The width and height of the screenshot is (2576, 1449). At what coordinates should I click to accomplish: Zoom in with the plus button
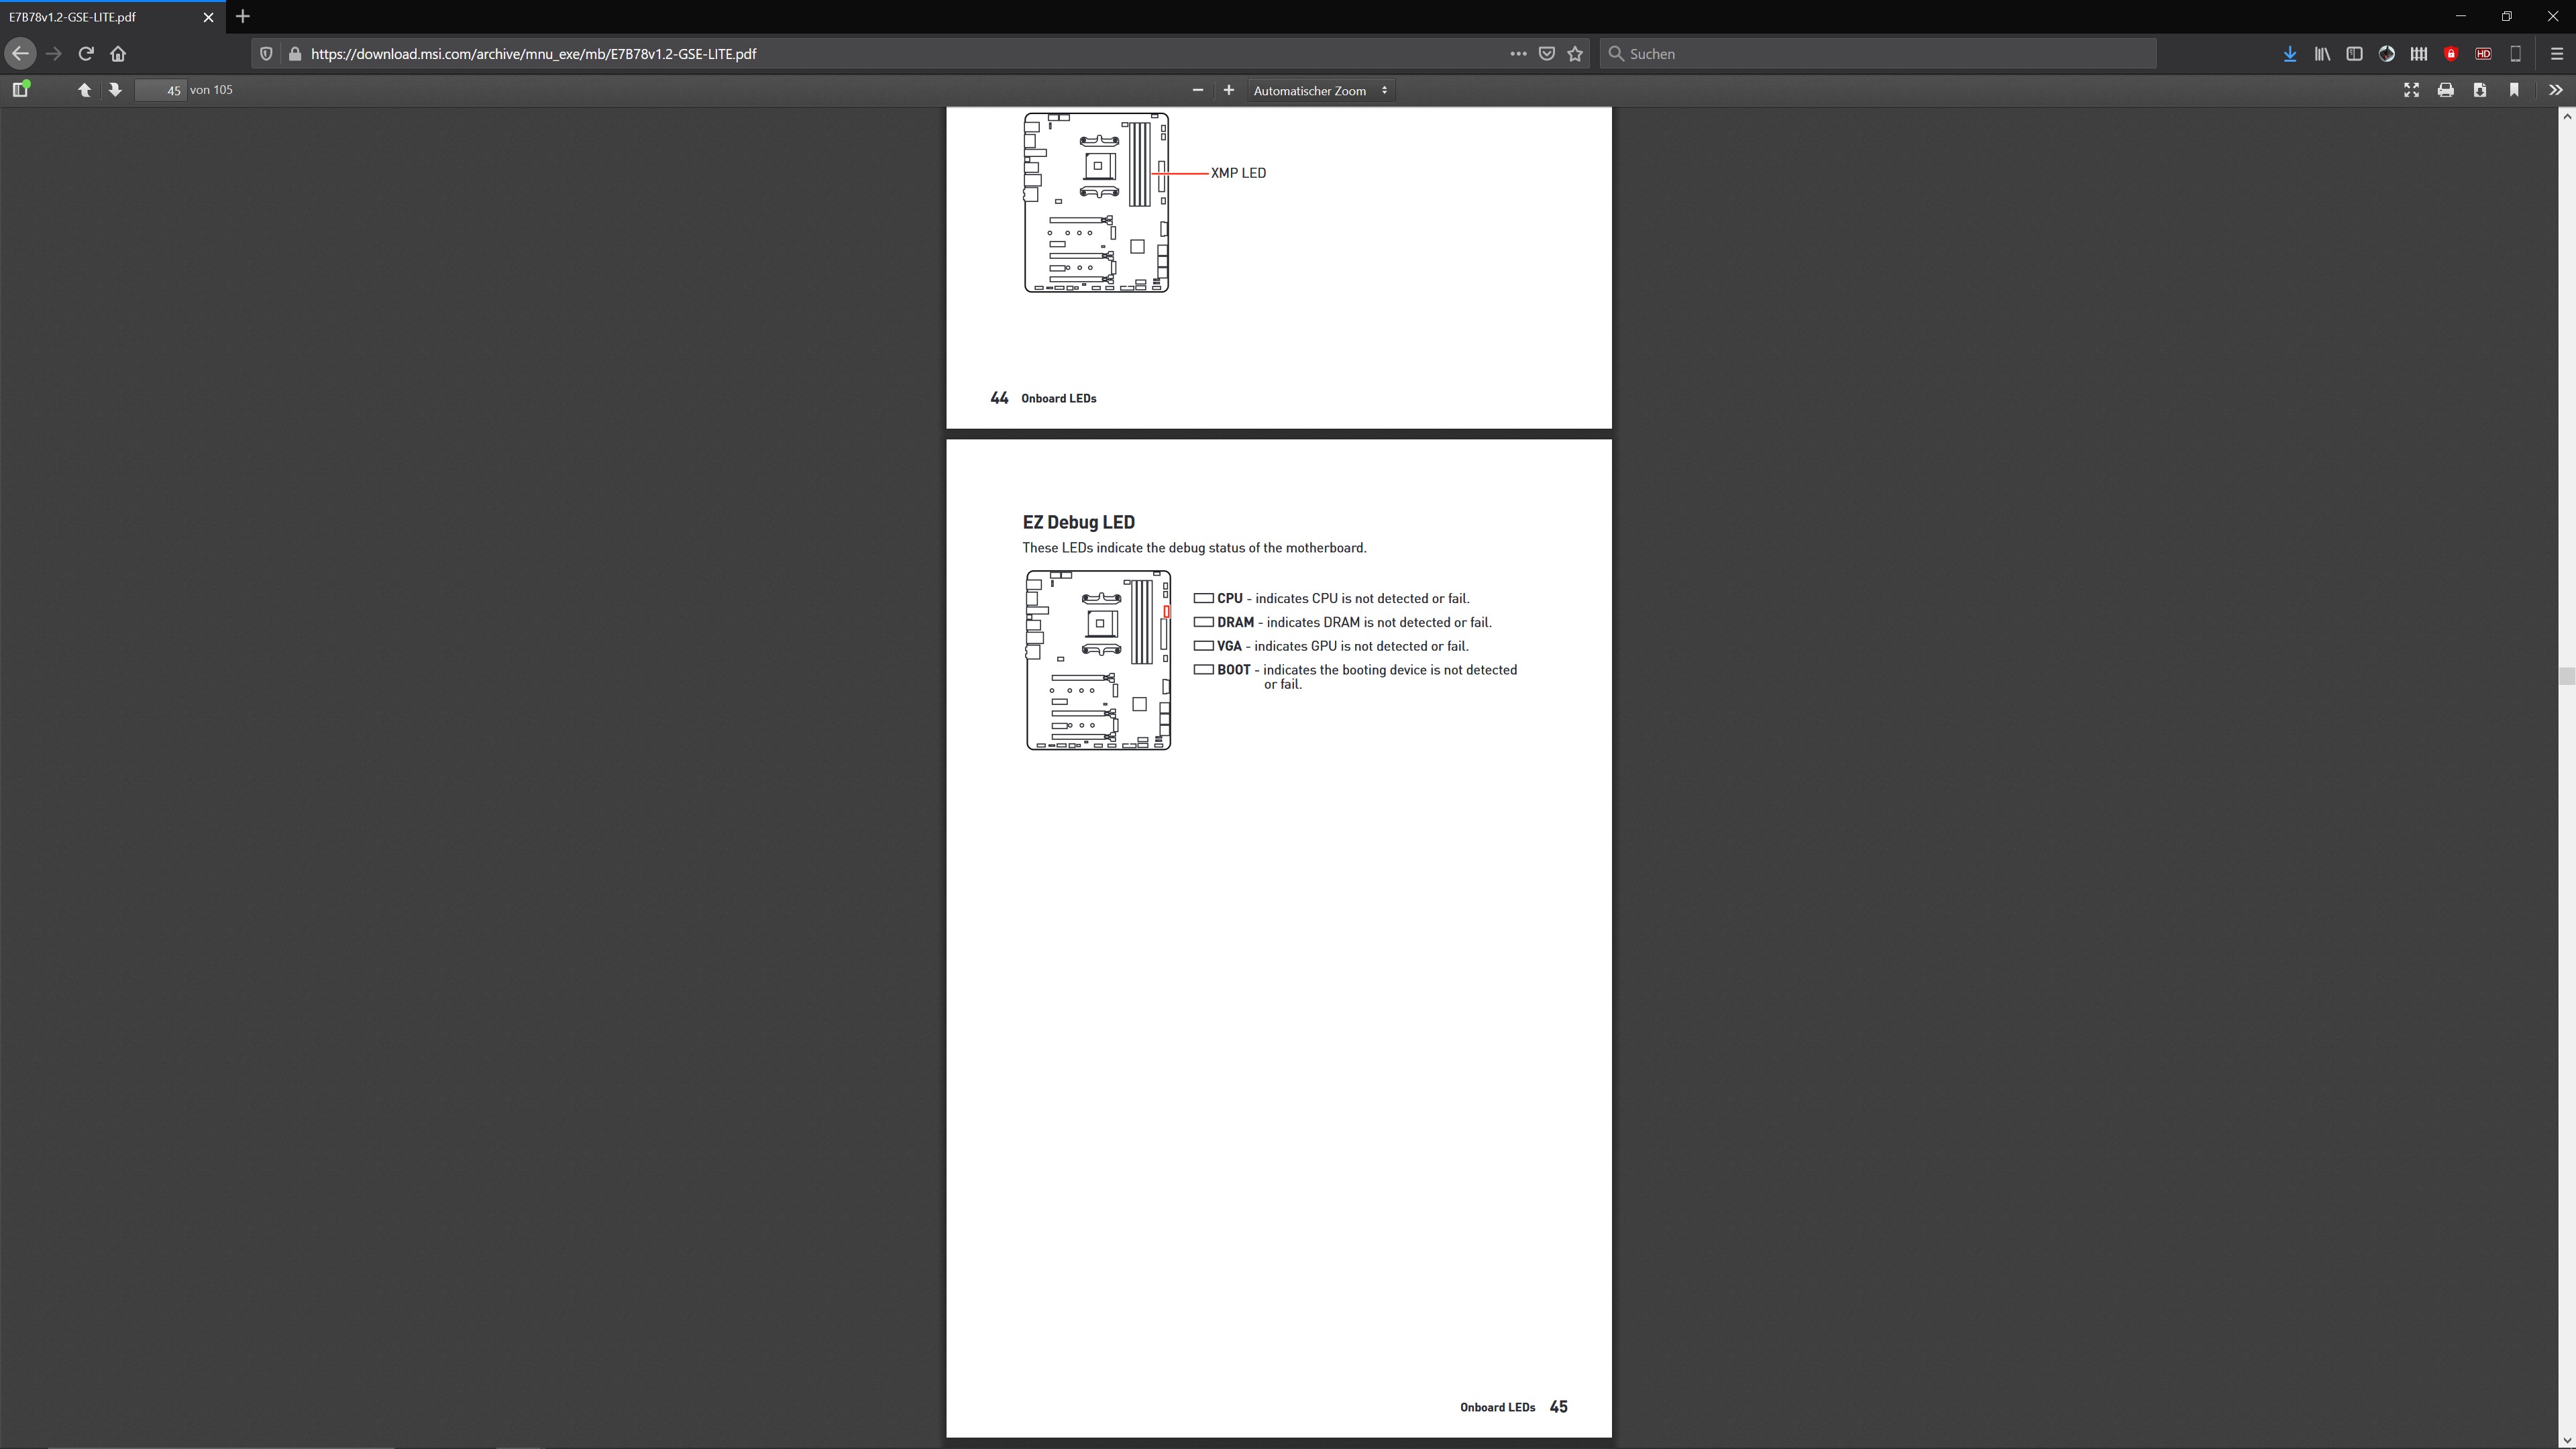pos(1229,90)
